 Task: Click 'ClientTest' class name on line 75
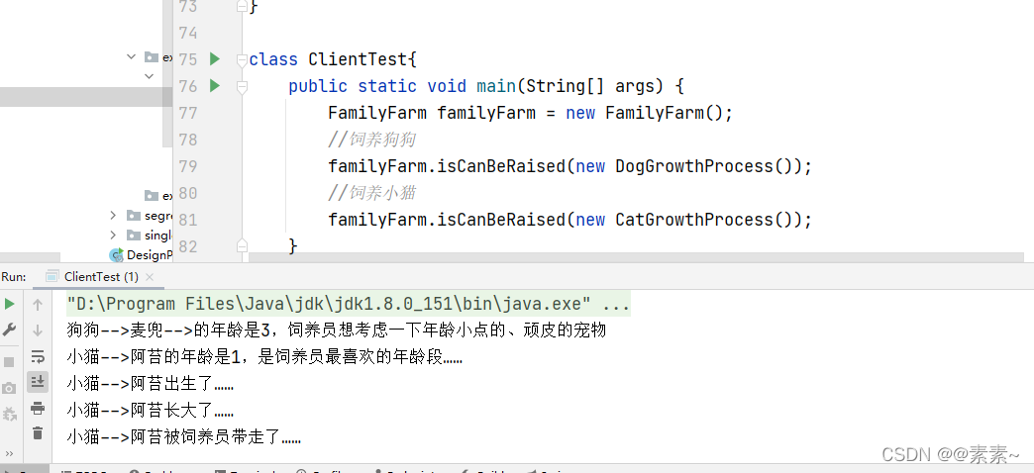pyautogui.click(x=359, y=60)
